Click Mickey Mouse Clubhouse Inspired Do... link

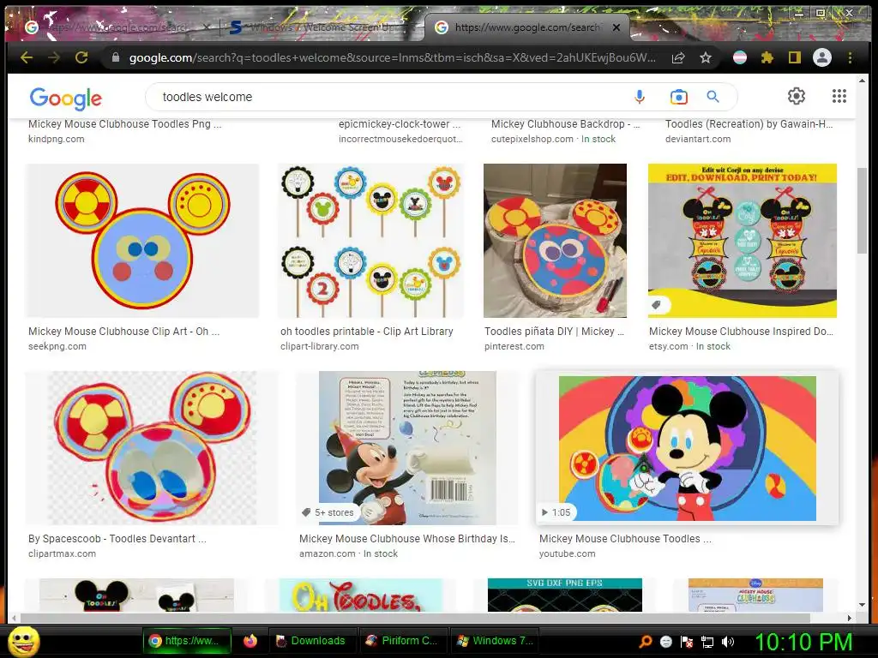741,332
